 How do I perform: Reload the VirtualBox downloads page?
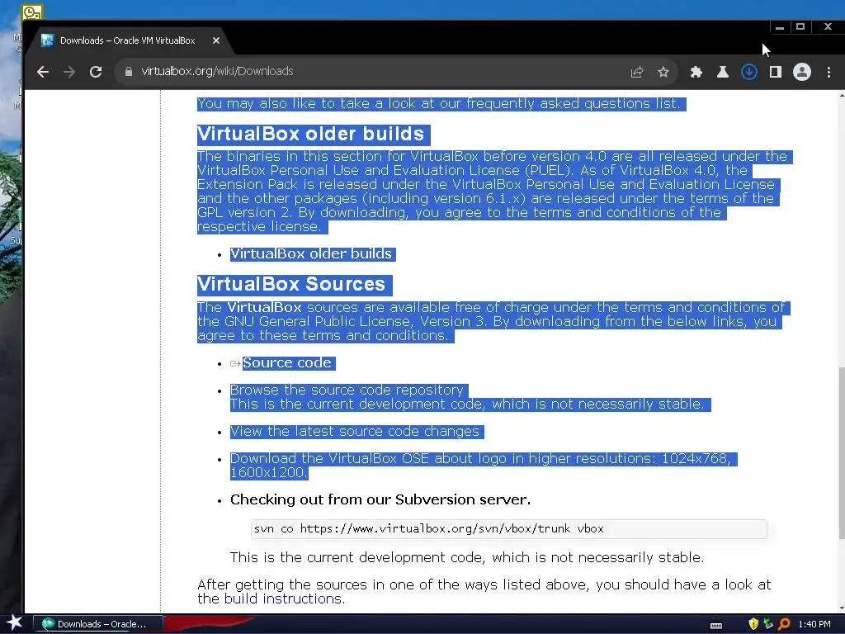96,72
